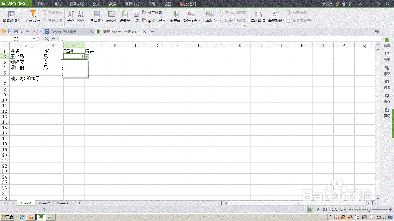Viewport: 394px width, 221px height.
Task: Open the 协作 sidebar panel
Action: [387, 99]
